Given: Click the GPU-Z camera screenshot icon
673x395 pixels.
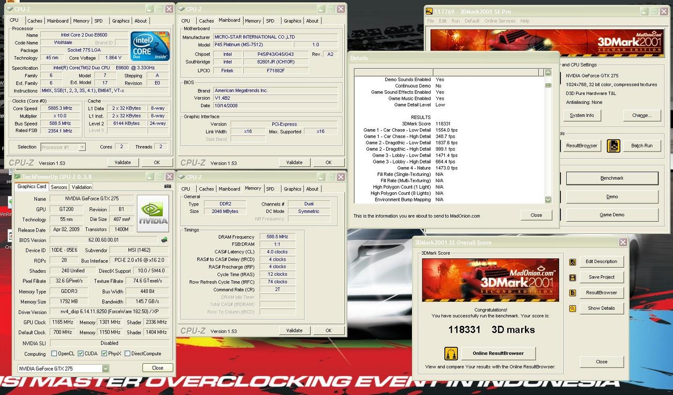Looking at the screenshot, I should click(x=167, y=186).
